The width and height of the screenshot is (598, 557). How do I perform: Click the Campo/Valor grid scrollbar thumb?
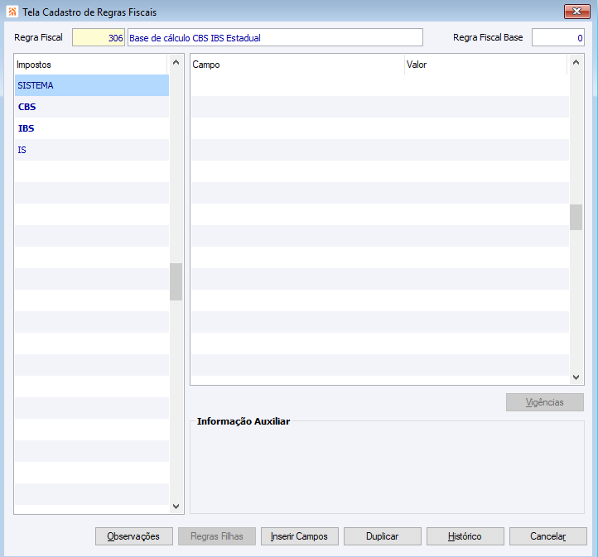[x=576, y=217]
